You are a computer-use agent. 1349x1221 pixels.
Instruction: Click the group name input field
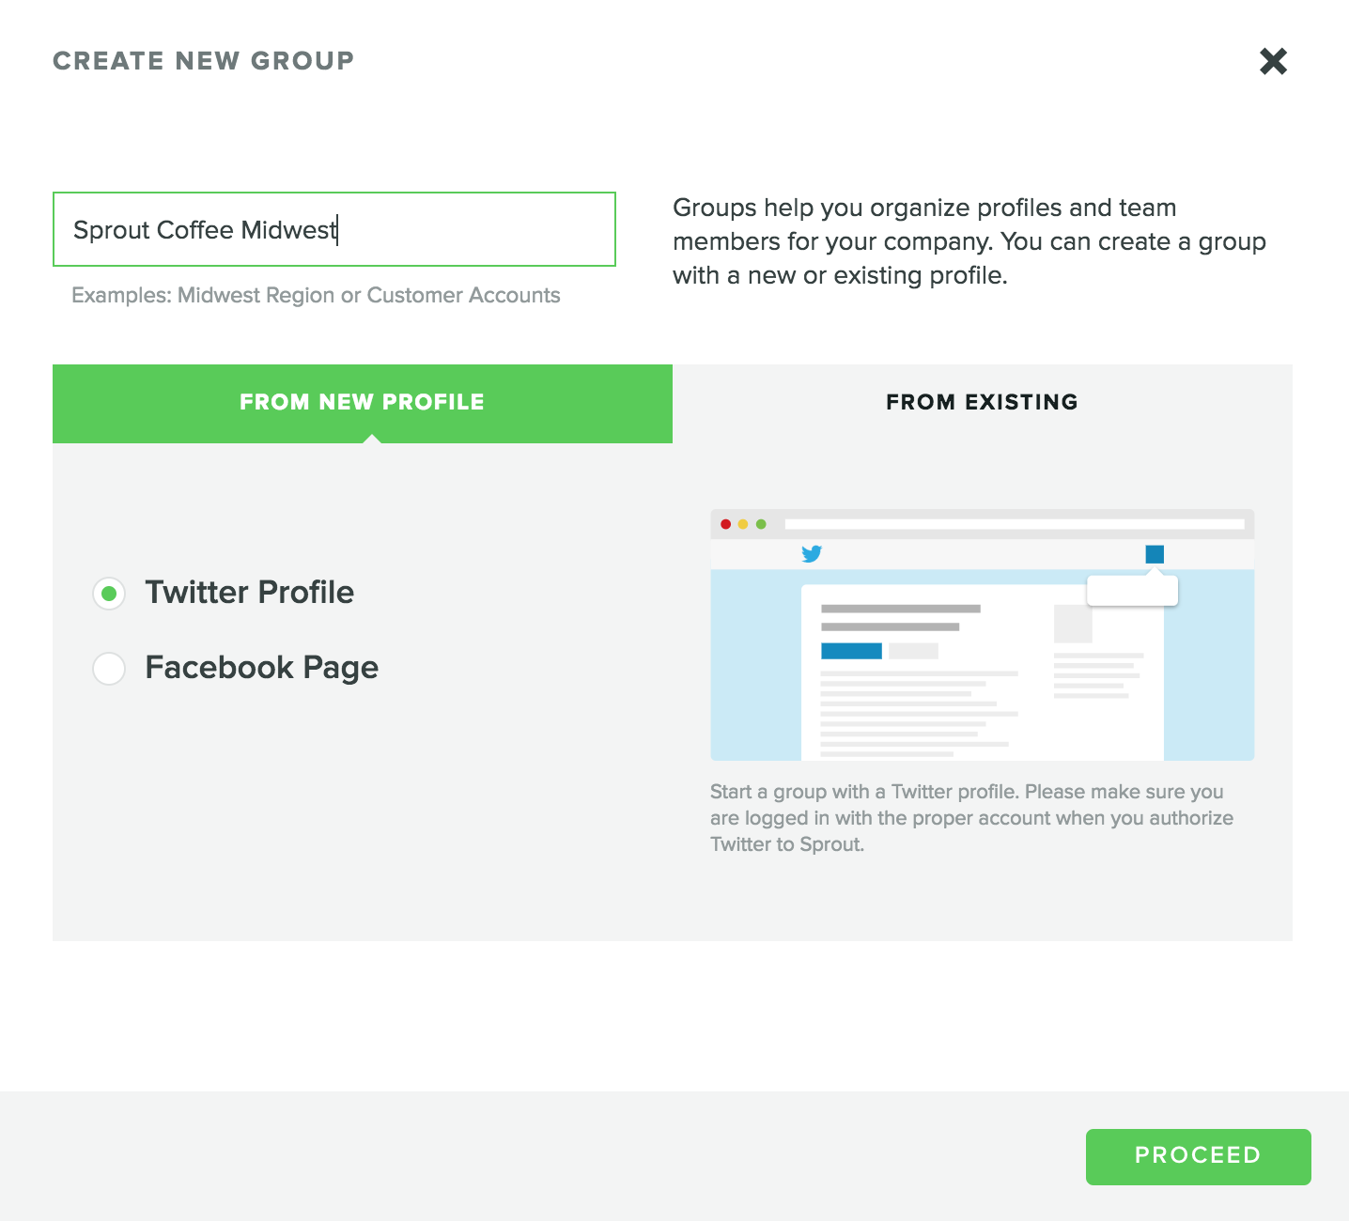pyautogui.click(x=334, y=229)
